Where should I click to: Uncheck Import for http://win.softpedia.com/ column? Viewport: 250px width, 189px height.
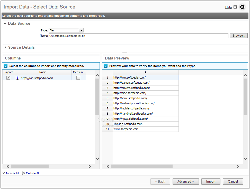[x=8, y=78]
